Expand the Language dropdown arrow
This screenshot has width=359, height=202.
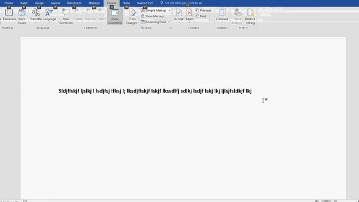49,23
